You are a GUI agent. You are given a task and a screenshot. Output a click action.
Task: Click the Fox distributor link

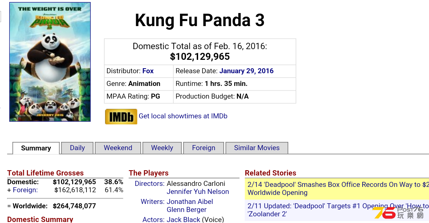[148, 71]
